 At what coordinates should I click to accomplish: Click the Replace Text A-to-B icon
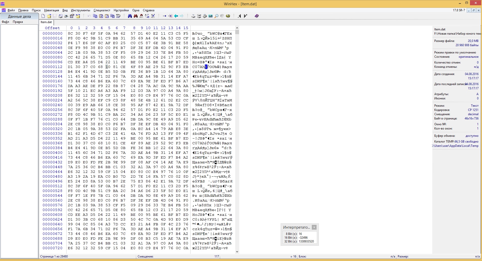pyautogui.click(x=147, y=16)
